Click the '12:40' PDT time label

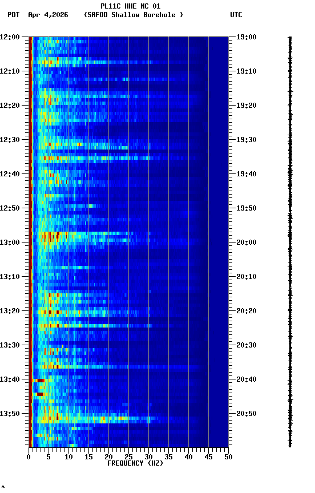[x=10, y=174]
